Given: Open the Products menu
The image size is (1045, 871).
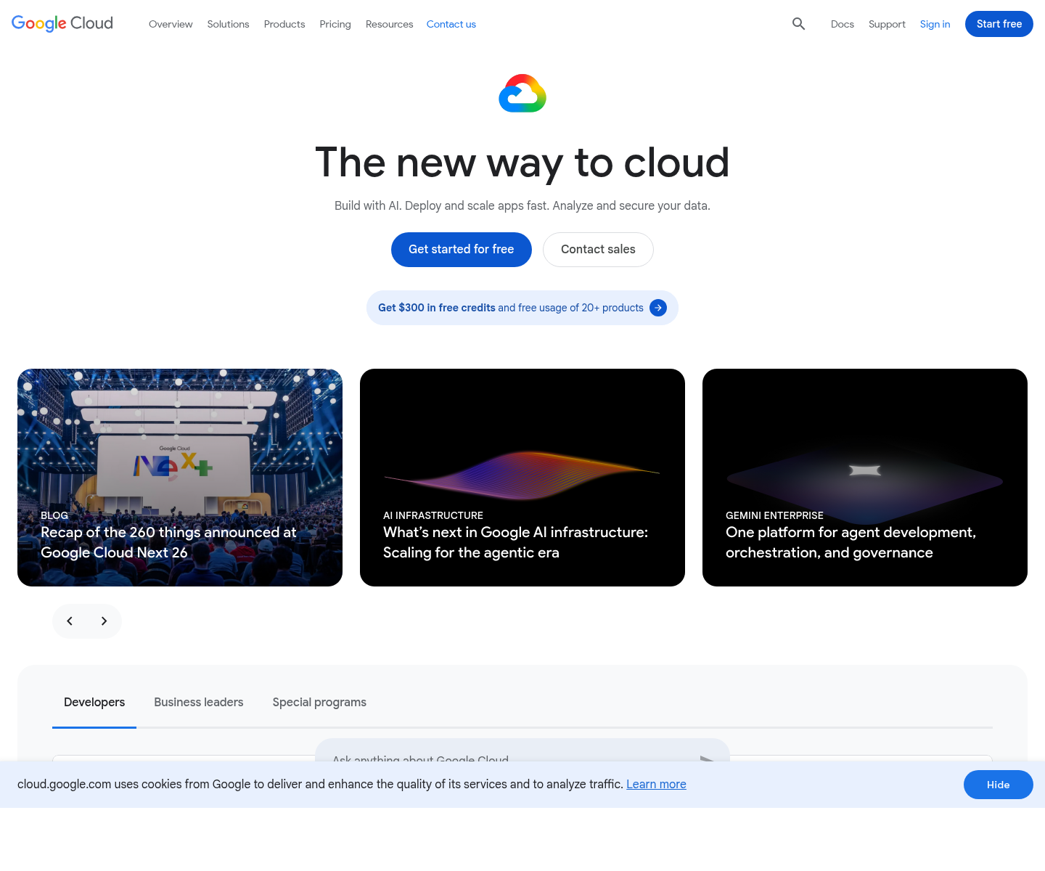Looking at the screenshot, I should [284, 24].
